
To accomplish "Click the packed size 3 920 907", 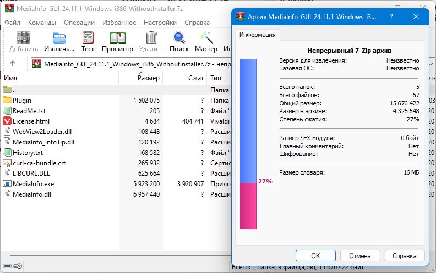I will (x=190, y=183).
